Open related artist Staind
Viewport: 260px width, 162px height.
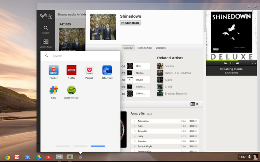(168, 80)
